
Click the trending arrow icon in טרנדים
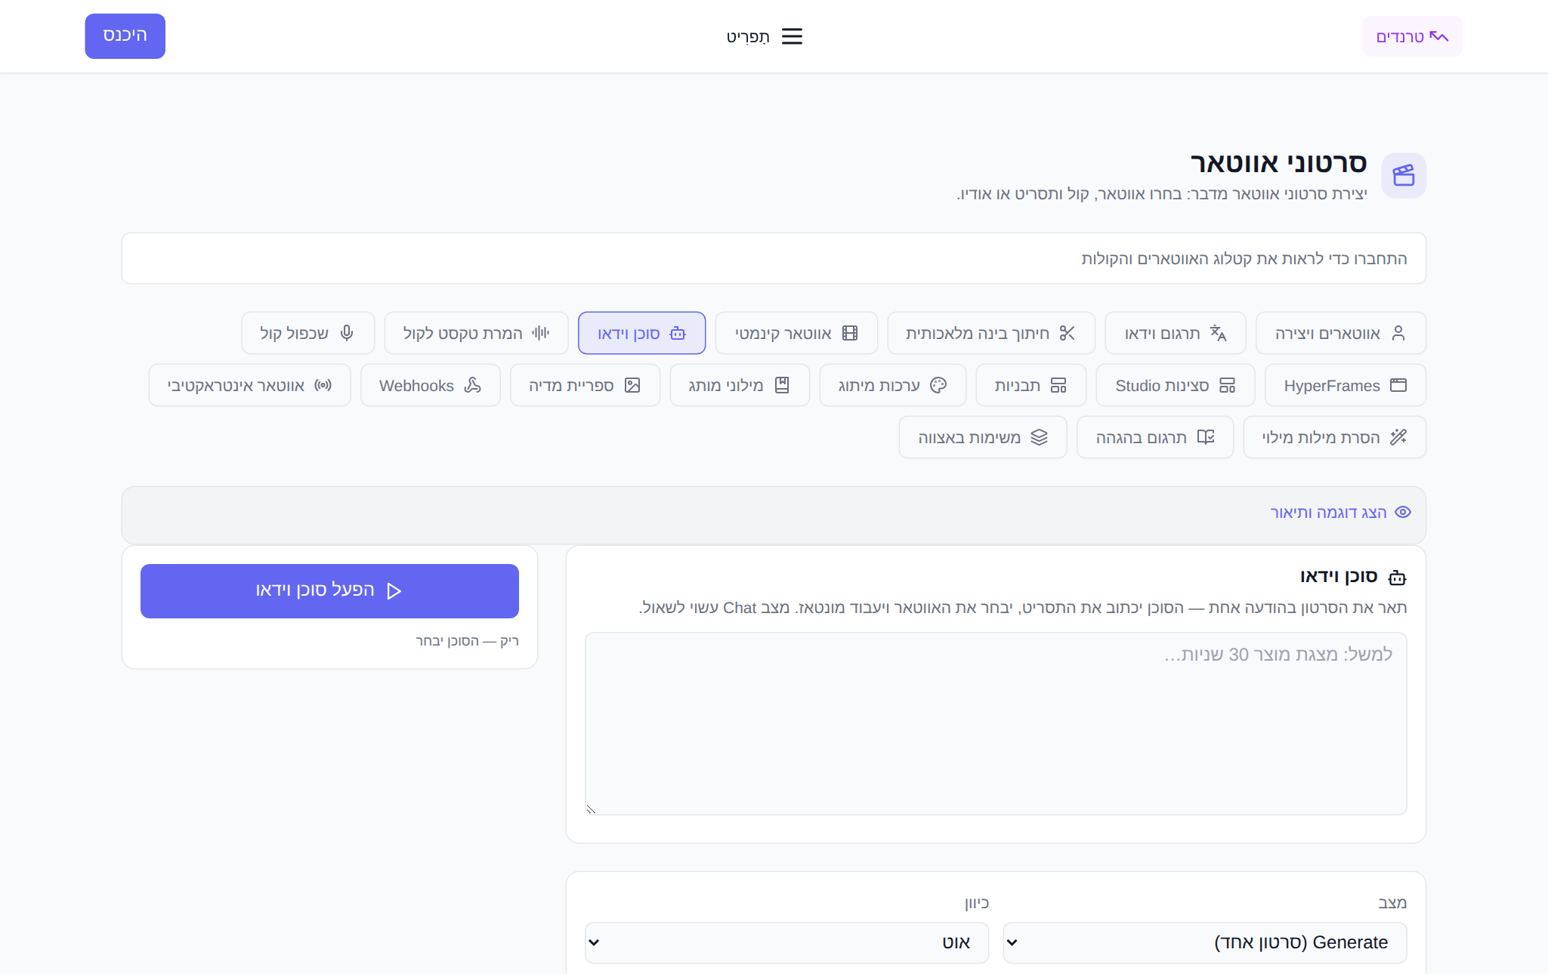(x=1438, y=36)
